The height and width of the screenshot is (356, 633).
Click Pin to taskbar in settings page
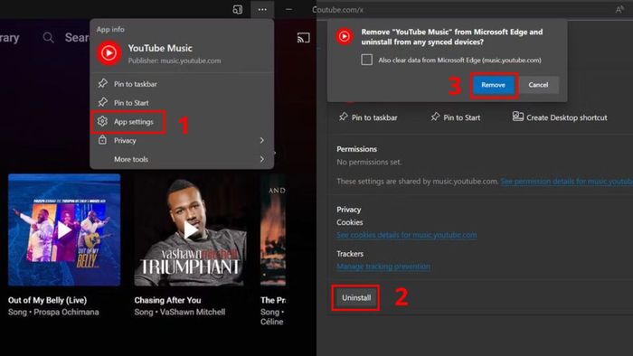(368, 117)
